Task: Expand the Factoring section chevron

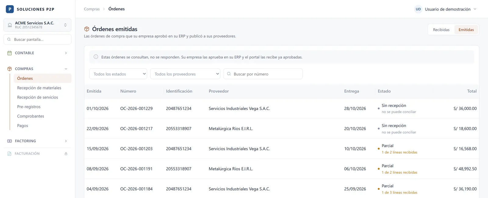Action: point(66,141)
